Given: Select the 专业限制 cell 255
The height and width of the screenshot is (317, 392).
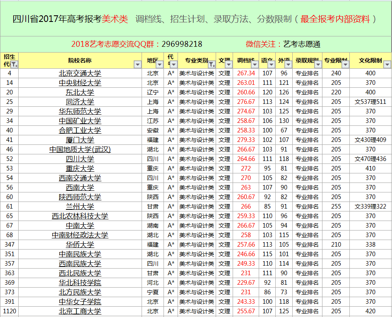Looking at the screenshot, I should 336,207.
